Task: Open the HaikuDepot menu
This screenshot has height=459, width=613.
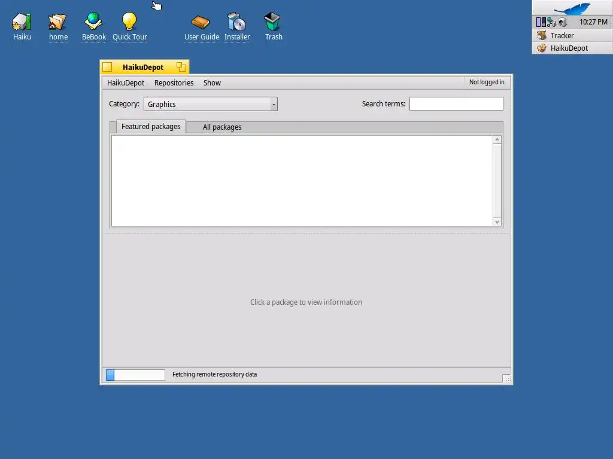Action: coord(126,82)
